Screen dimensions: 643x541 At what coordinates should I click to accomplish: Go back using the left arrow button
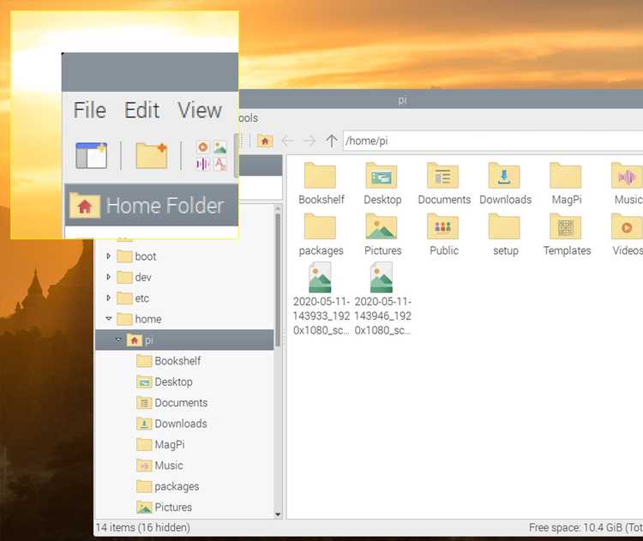(x=287, y=141)
